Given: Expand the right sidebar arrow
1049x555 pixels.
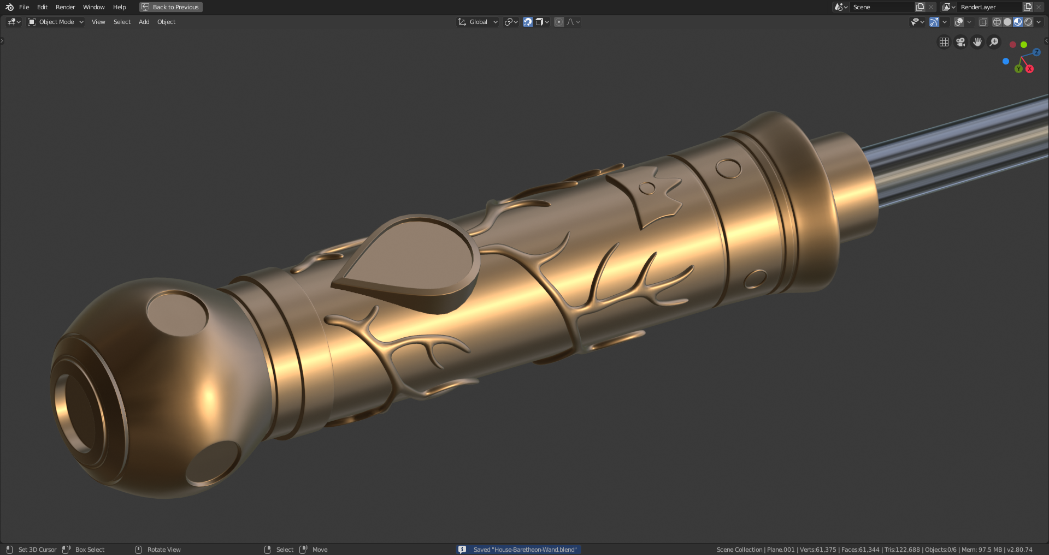Looking at the screenshot, I should point(1046,40).
